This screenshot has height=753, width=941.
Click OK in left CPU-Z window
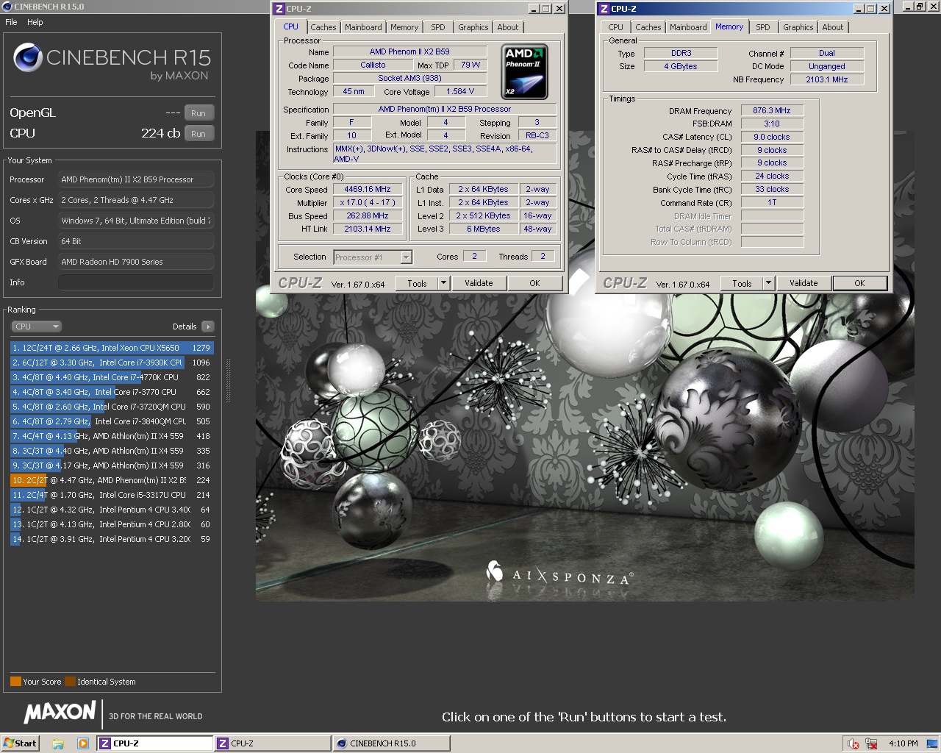tap(534, 283)
